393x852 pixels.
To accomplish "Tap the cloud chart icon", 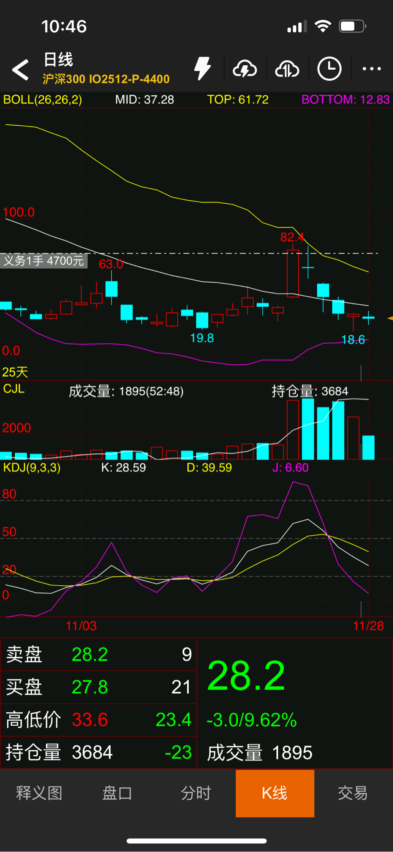I will [287, 69].
